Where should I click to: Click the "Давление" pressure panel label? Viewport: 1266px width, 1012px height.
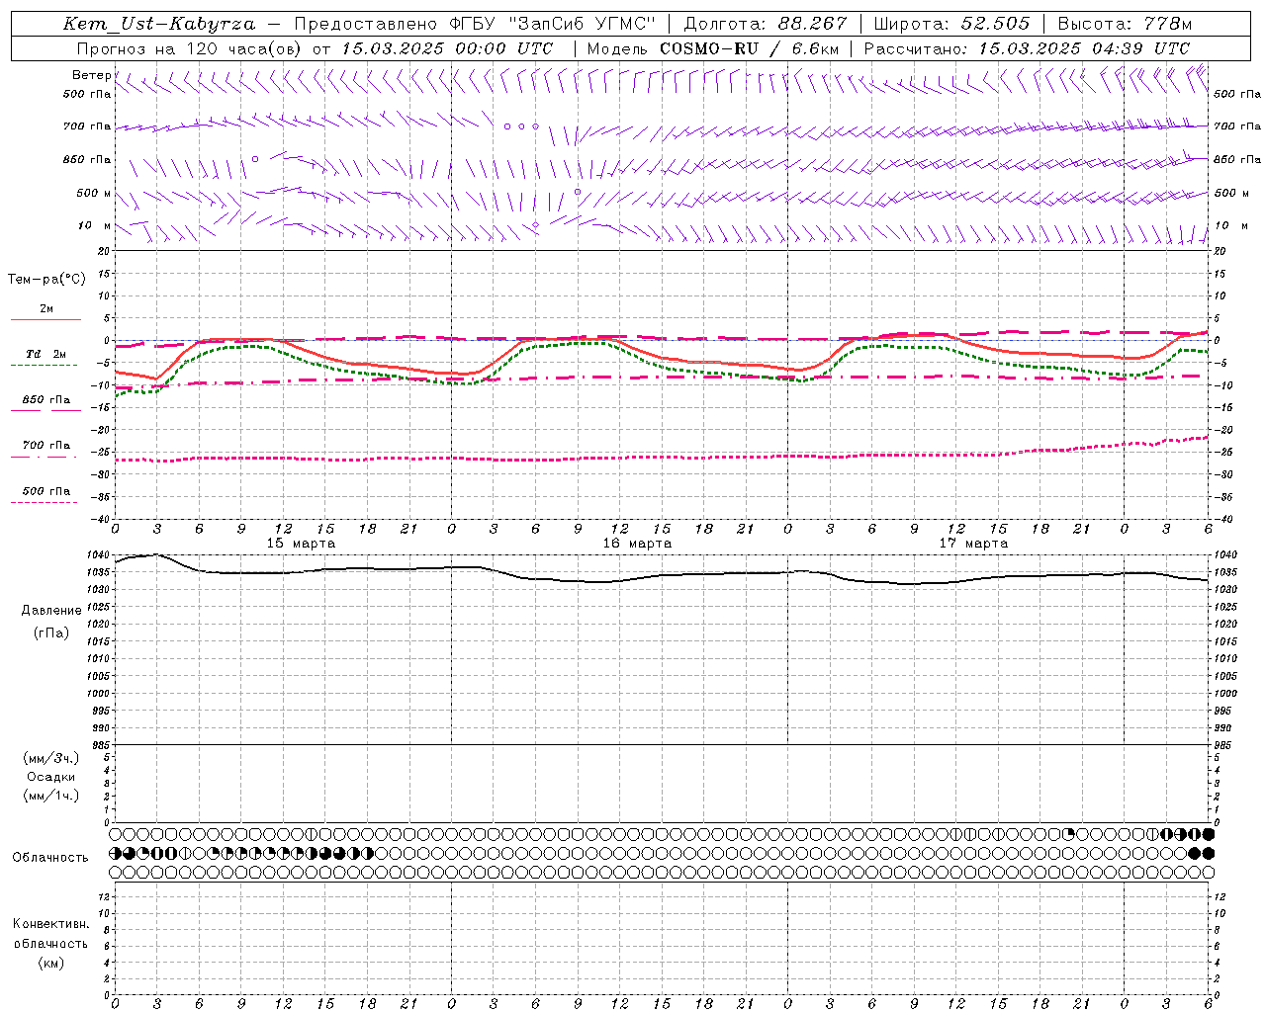point(51,611)
